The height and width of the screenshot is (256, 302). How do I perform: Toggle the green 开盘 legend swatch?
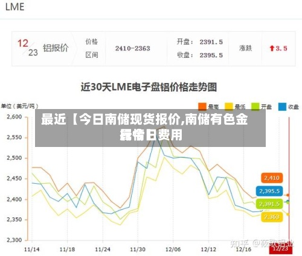coord(255,107)
